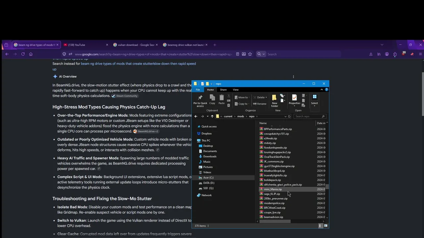Open the search engine dropdown in browser
Screen dimensions: 424x238
[x=261, y=54]
